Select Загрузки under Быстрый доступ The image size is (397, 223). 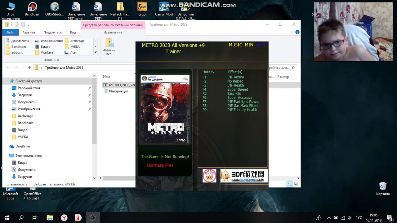point(25,95)
